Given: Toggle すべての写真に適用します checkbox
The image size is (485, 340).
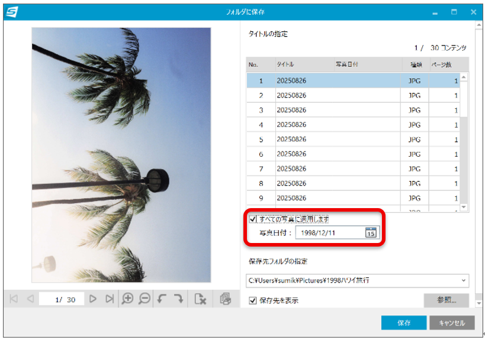Looking at the screenshot, I should click(253, 219).
